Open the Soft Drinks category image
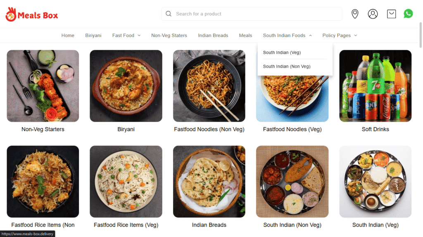Screen dimensions: 423x237 tap(375, 86)
